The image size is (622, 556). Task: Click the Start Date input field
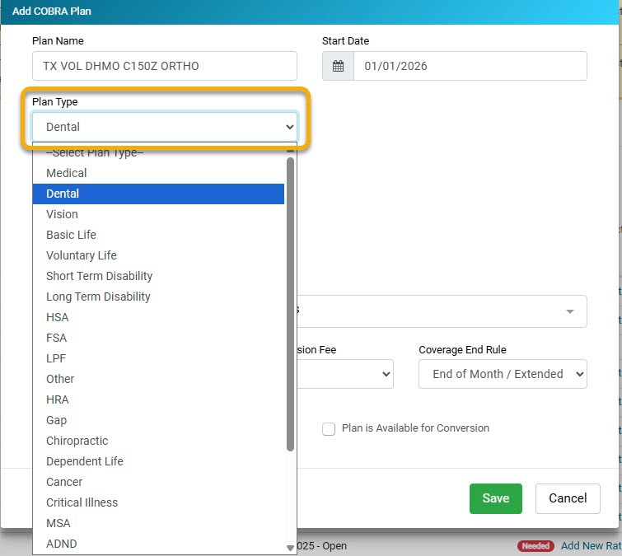click(470, 66)
